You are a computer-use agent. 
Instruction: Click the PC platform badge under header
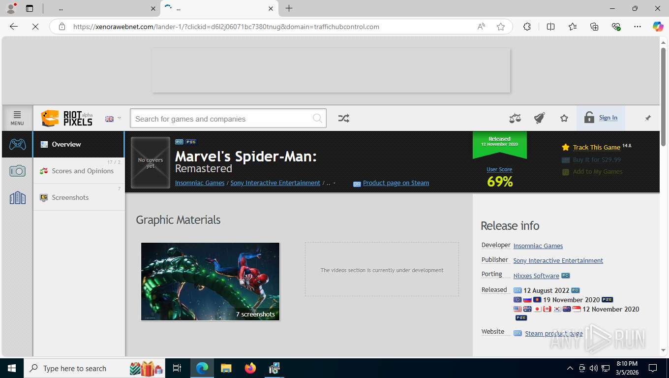click(180, 142)
